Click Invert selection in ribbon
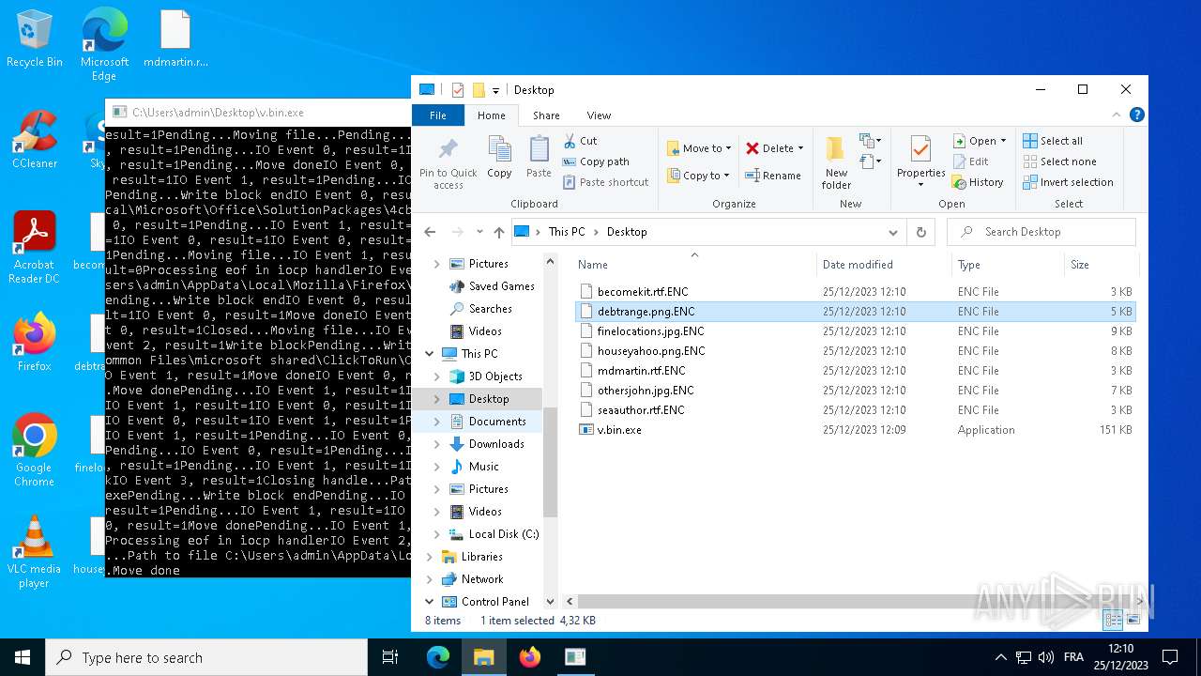The image size is (1201, 676). click(x=1068, y=182)
